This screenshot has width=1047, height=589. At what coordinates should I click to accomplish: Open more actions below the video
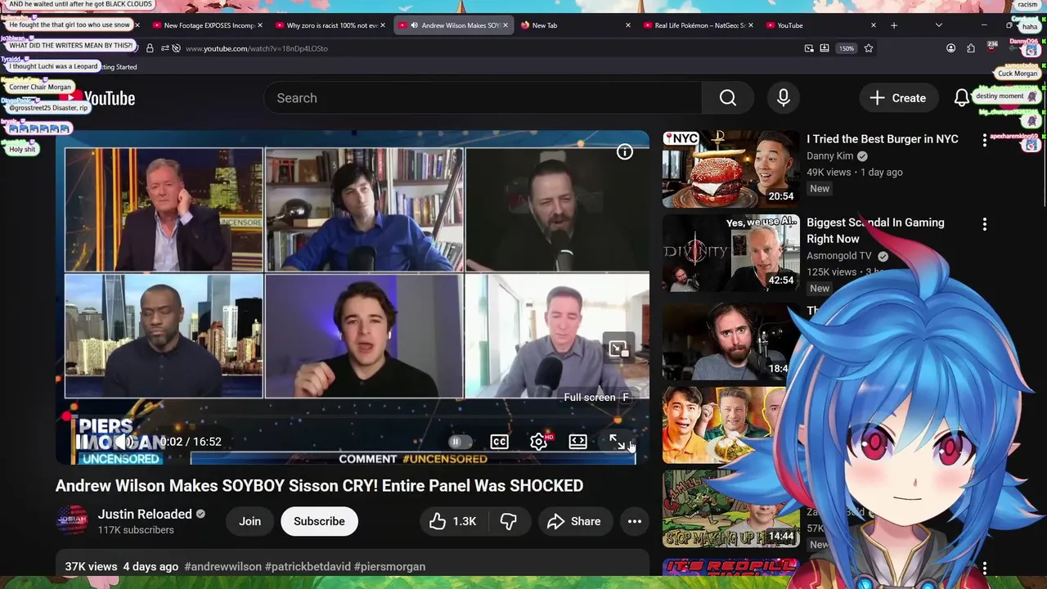point(635,521)
